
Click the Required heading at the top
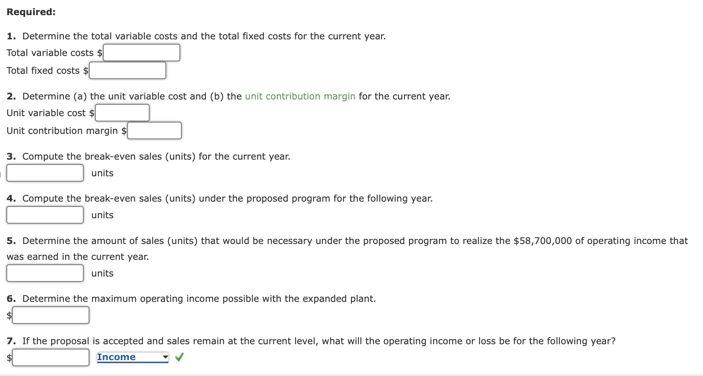[31, 12]
